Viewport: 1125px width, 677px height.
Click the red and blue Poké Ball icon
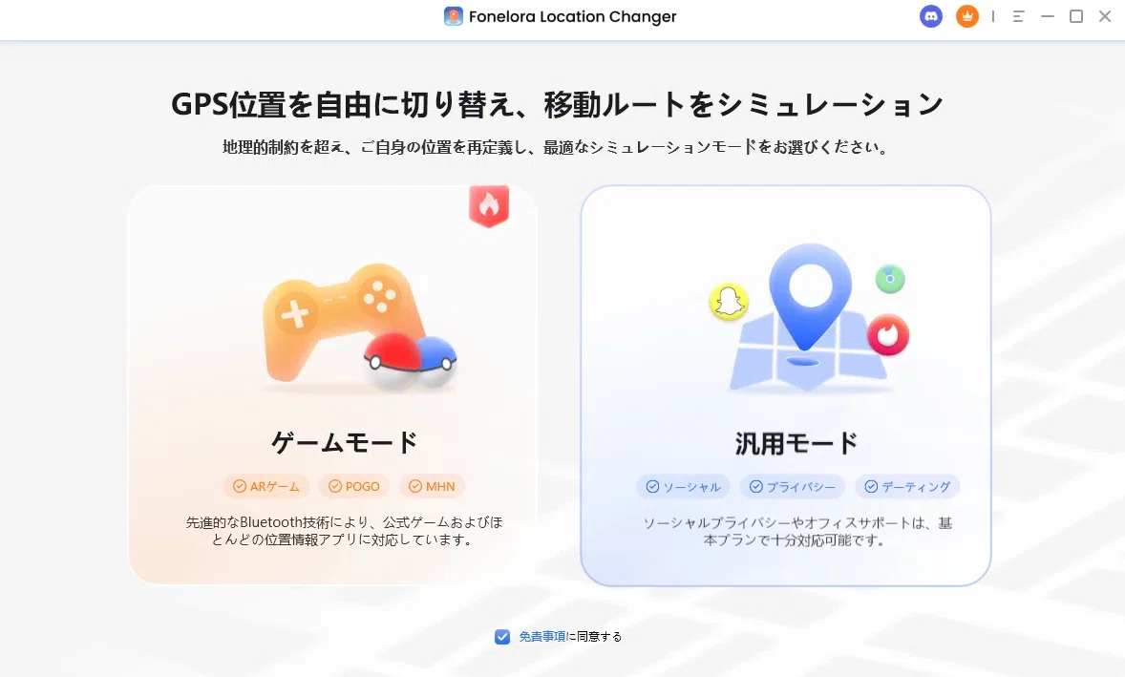pos(411,361)
